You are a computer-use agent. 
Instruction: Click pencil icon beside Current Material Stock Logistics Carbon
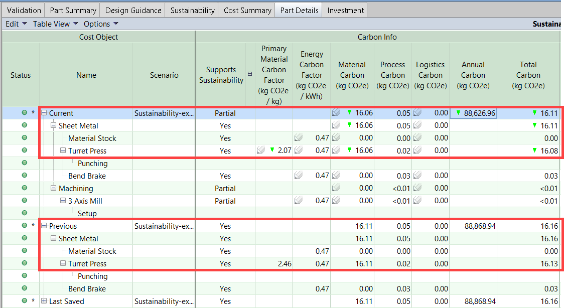[x=417, y=137]
